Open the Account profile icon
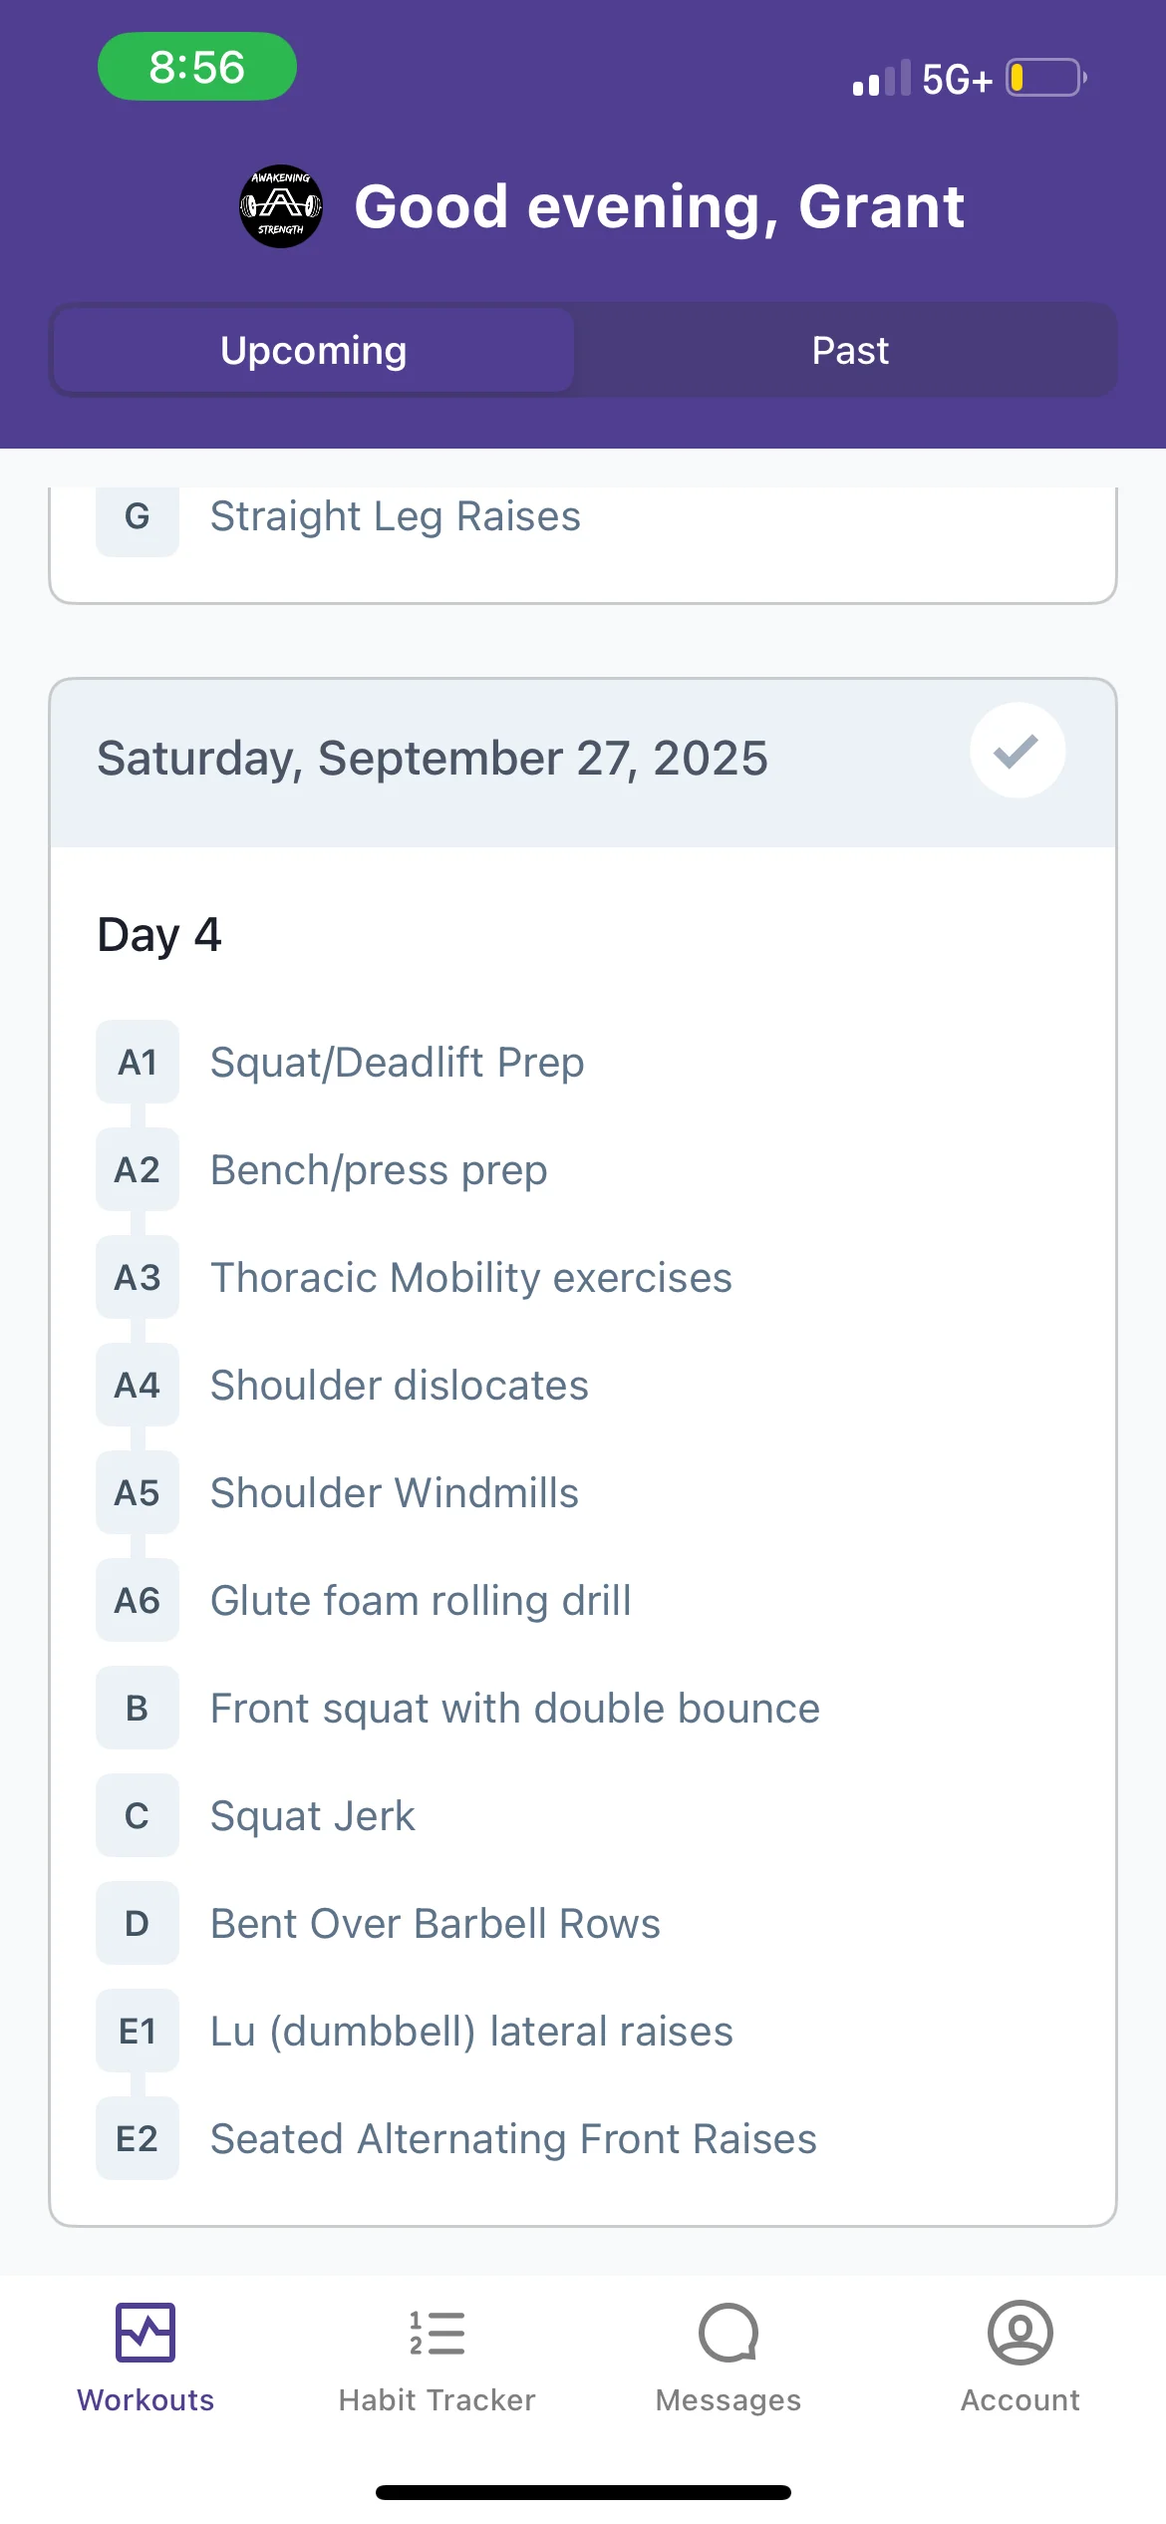 (x=1020, y=2333)
